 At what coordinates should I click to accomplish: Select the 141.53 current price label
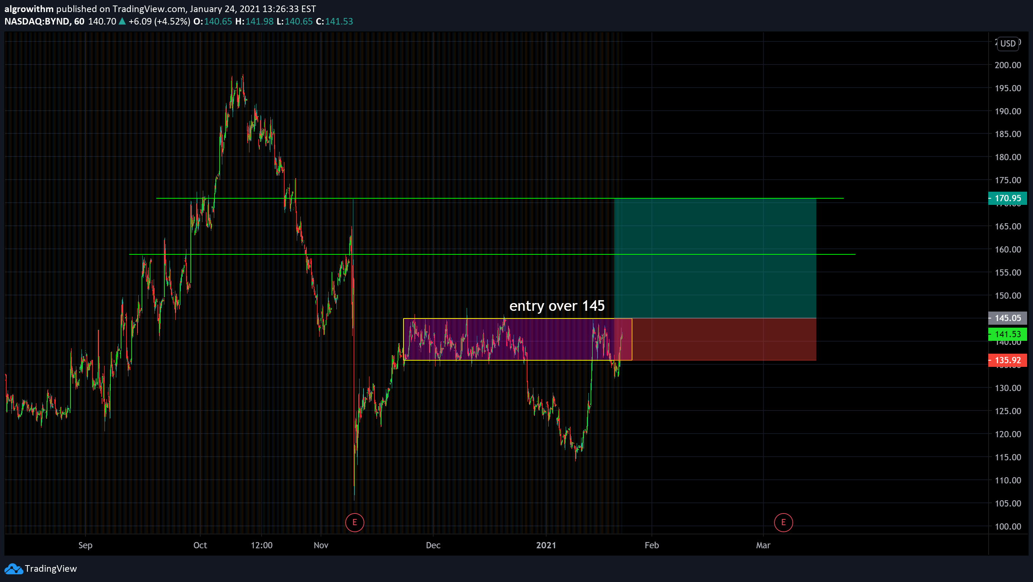click(1007, 334)
